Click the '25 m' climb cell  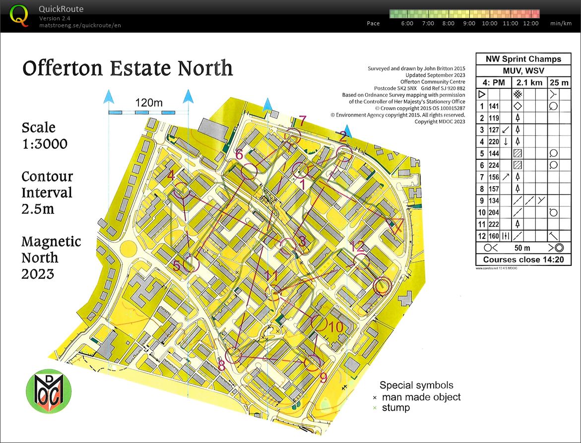click(559, 83)
